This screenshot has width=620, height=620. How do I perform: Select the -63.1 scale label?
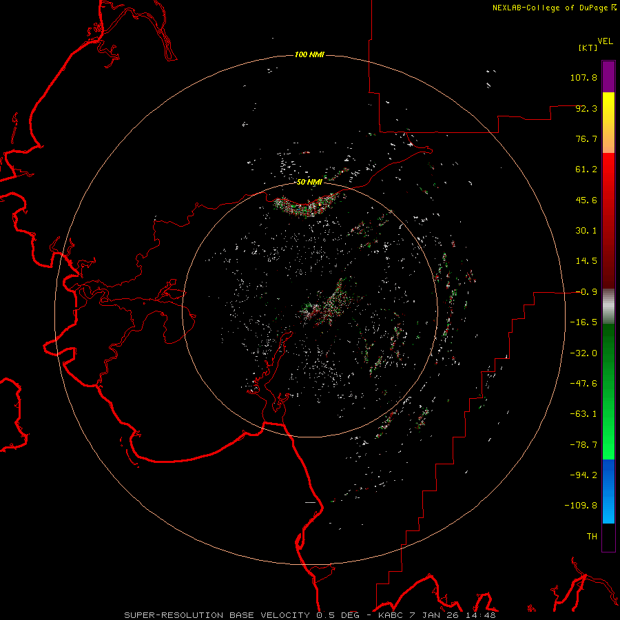[583, 414]
